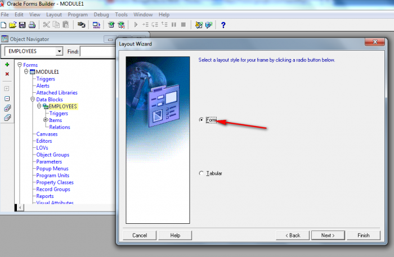Expand the Items node
Viewport: 394px width, 257px height.
(x=46, y=120)
